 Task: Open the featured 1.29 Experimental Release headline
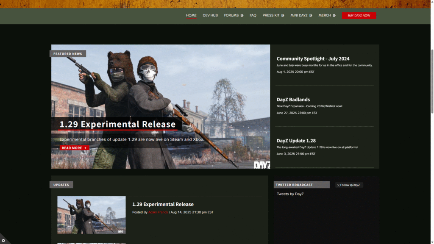coord(117,124)
